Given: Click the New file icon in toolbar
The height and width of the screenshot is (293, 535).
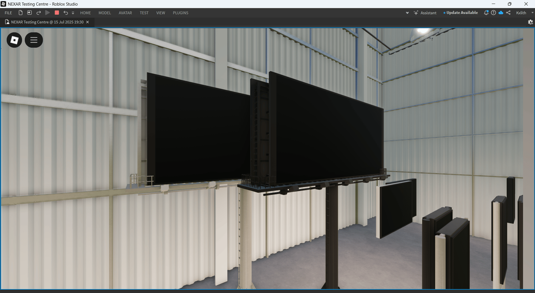Looking at the screenshot, I should 20,13.
